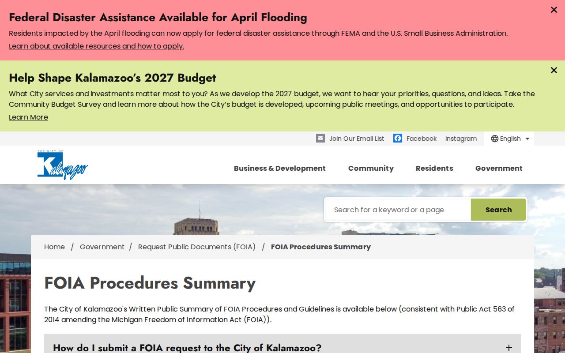Image resolution: width=565 pixels, height=353 pixels.
Task: Click the 'FOIA Procedures Summary' page heading
Action: [150, 283]
